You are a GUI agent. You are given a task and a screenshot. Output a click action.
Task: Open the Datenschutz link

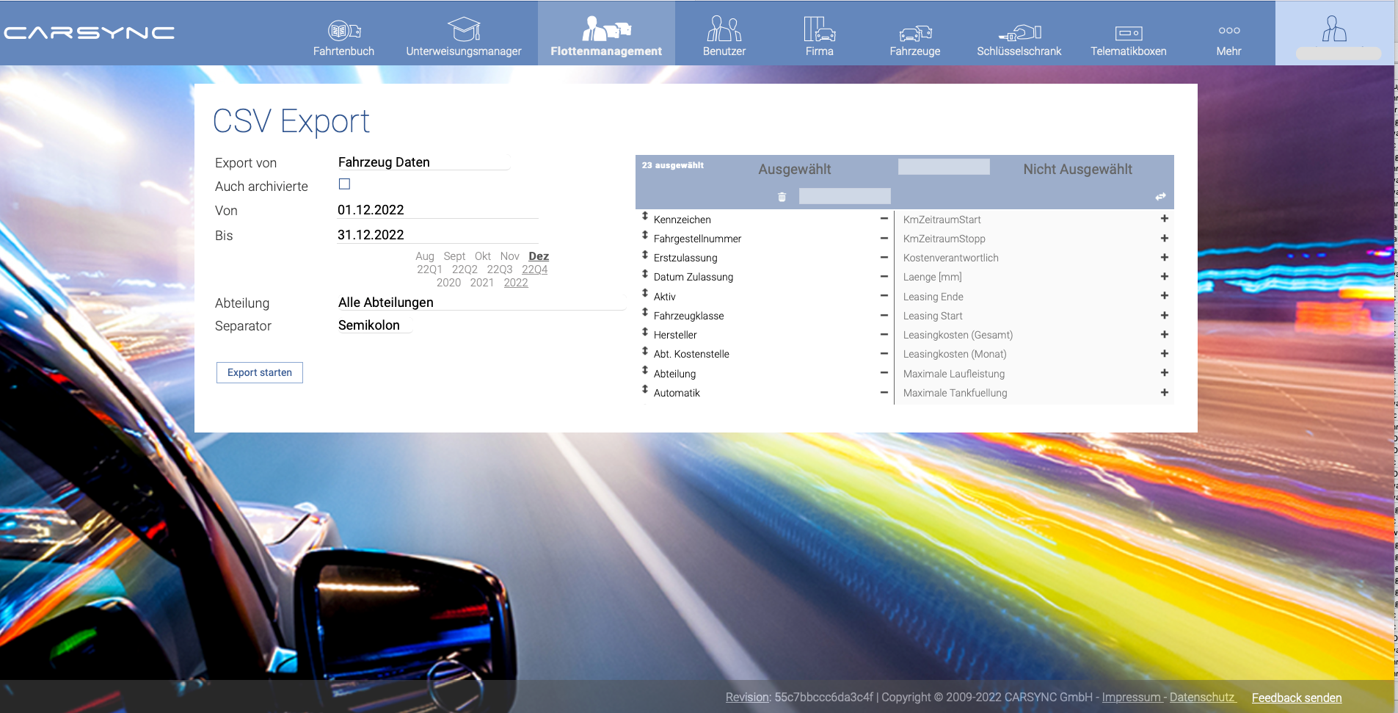[1202, 697]
